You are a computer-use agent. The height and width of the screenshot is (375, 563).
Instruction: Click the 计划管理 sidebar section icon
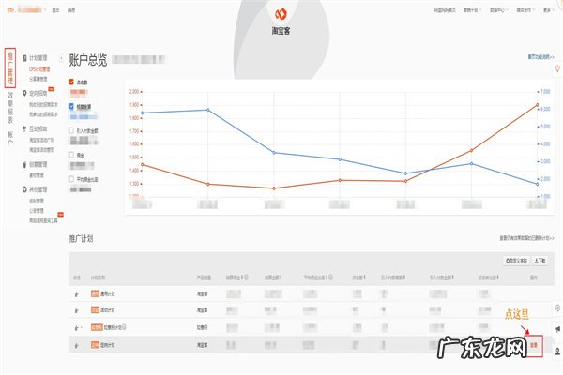(x=24, y=58)
